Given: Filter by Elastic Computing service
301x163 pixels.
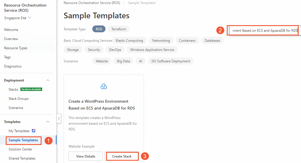Looking at the screenshot, I should pyautogui.click(x=129, y=40).
